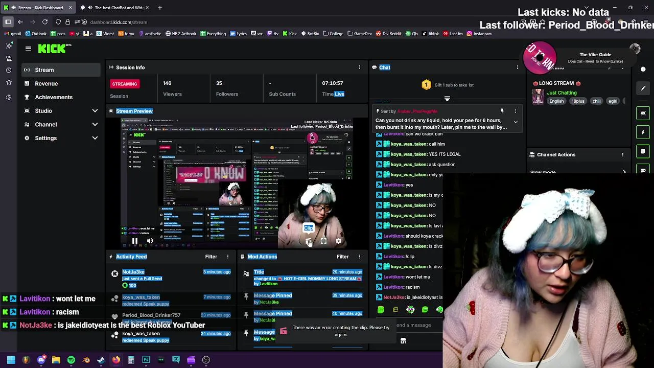Screen dimensions: 654x368
Task: Open the Stream page in the sidebar
Action: [x=61, y=70]
